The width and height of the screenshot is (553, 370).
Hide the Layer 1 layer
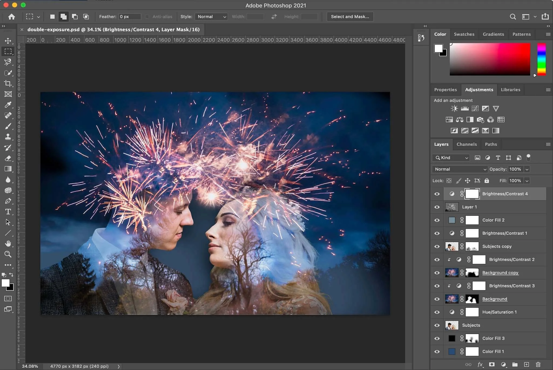tap(437, 207)
